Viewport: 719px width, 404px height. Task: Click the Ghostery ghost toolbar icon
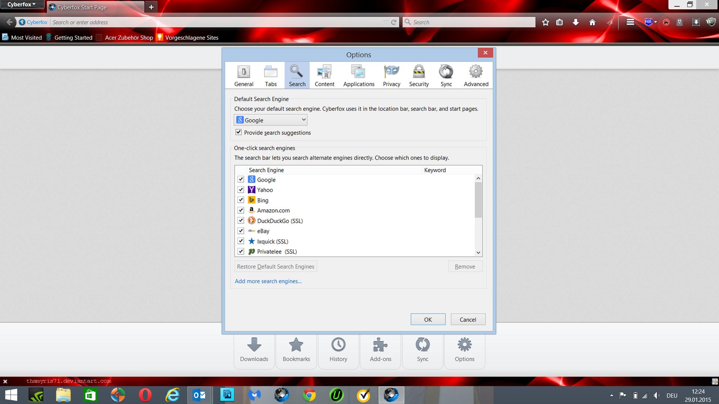click(x=679, y=22)
